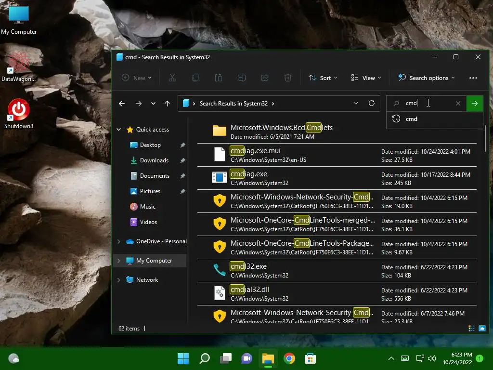
Task: Open Chat app on taskbar
Action: [x=247, y=358]
